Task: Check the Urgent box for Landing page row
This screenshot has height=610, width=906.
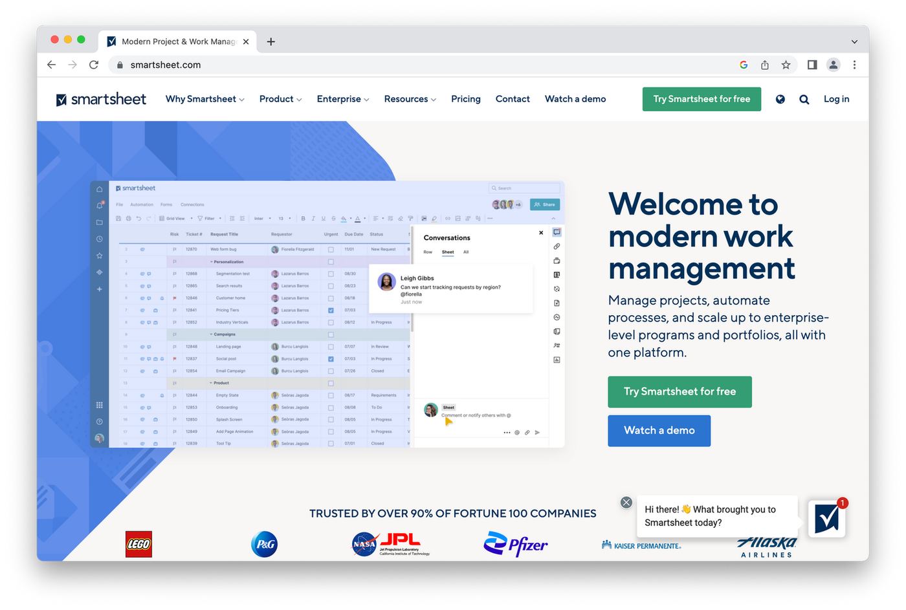Action: pos(331,346)
